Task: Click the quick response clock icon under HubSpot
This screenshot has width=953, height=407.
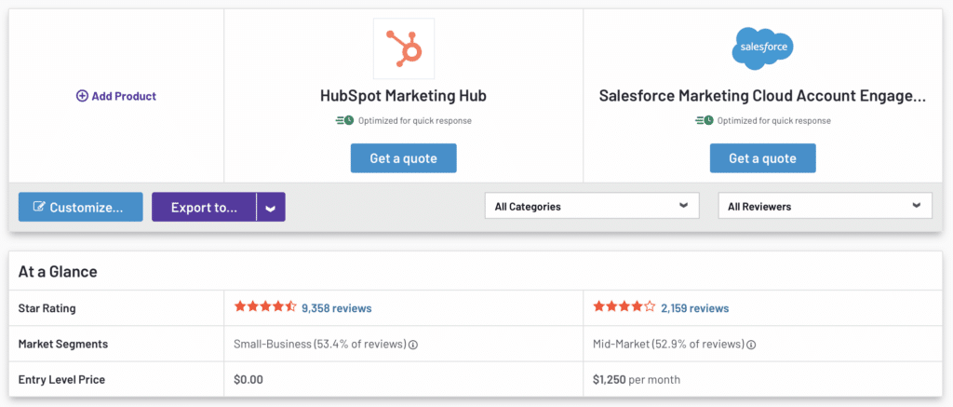Action: [344, 120]
